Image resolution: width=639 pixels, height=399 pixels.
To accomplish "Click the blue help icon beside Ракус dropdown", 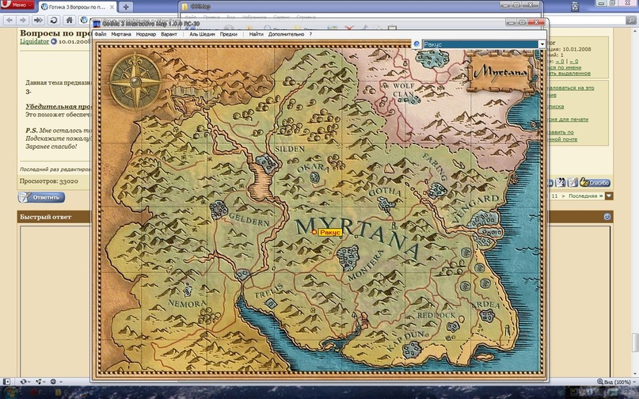I will 416,45.
